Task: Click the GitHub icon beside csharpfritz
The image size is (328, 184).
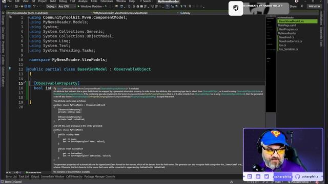Action: pos(297,176)
